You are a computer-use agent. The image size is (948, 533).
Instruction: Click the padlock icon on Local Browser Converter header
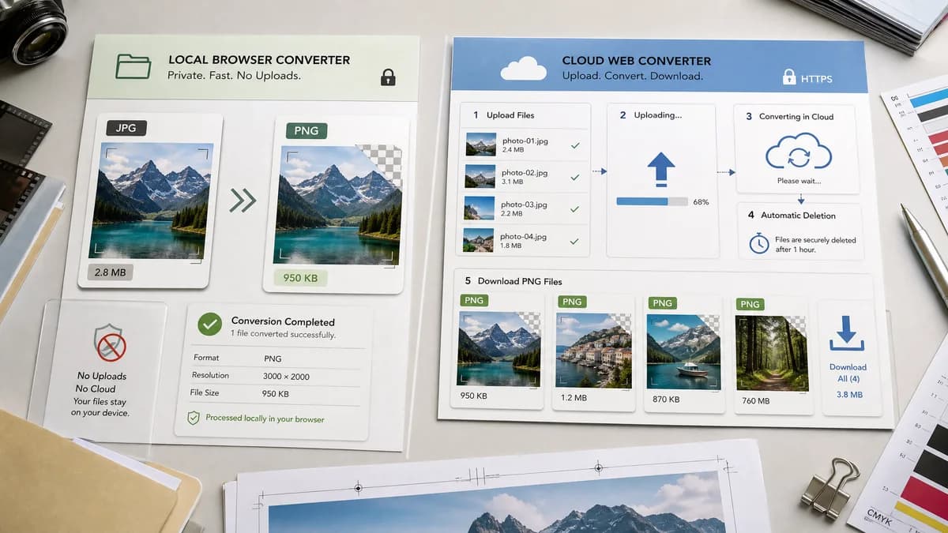388,77
